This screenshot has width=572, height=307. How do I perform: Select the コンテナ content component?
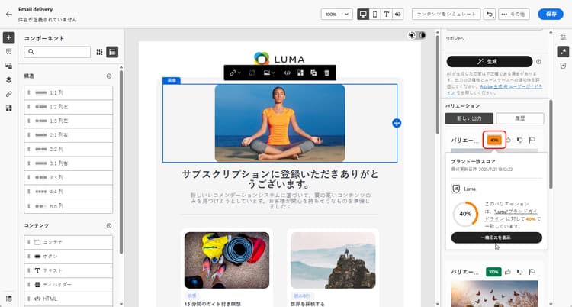pyautogui.click(x=69, y=242)
